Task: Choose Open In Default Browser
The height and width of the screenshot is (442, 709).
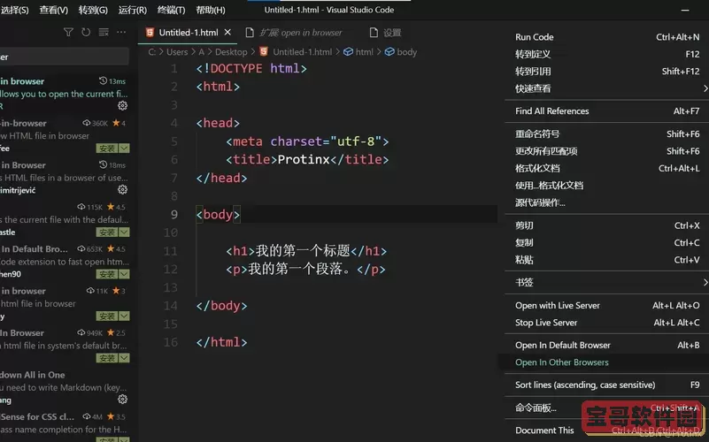Action: click(x=606, y=346)
